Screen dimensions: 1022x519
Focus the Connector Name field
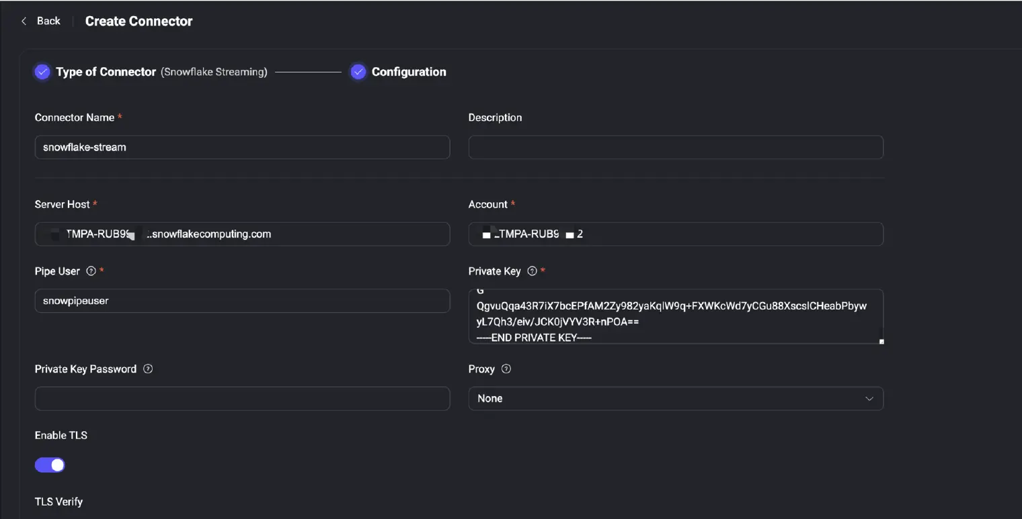coord(242,147)
